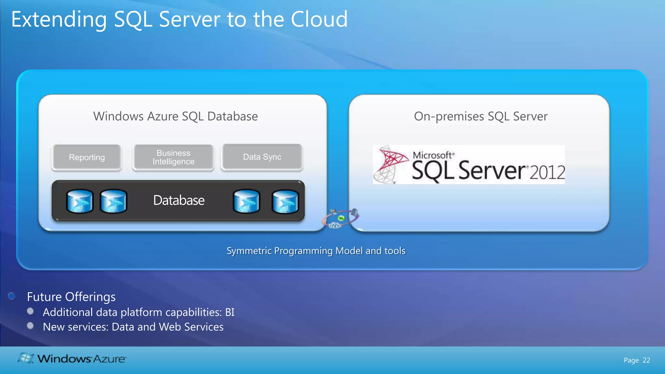Click the third database cylinder icon
This screenshot has width=665, height=374.
click(246, 201)
